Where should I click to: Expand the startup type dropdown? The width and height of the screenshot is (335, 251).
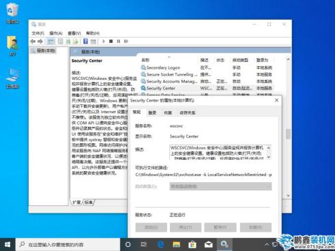(220, 186)
